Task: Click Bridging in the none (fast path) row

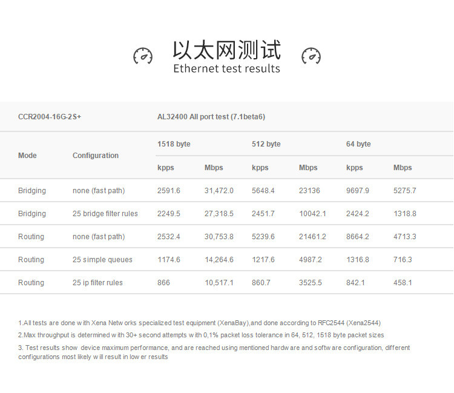Action: point(32,191)
